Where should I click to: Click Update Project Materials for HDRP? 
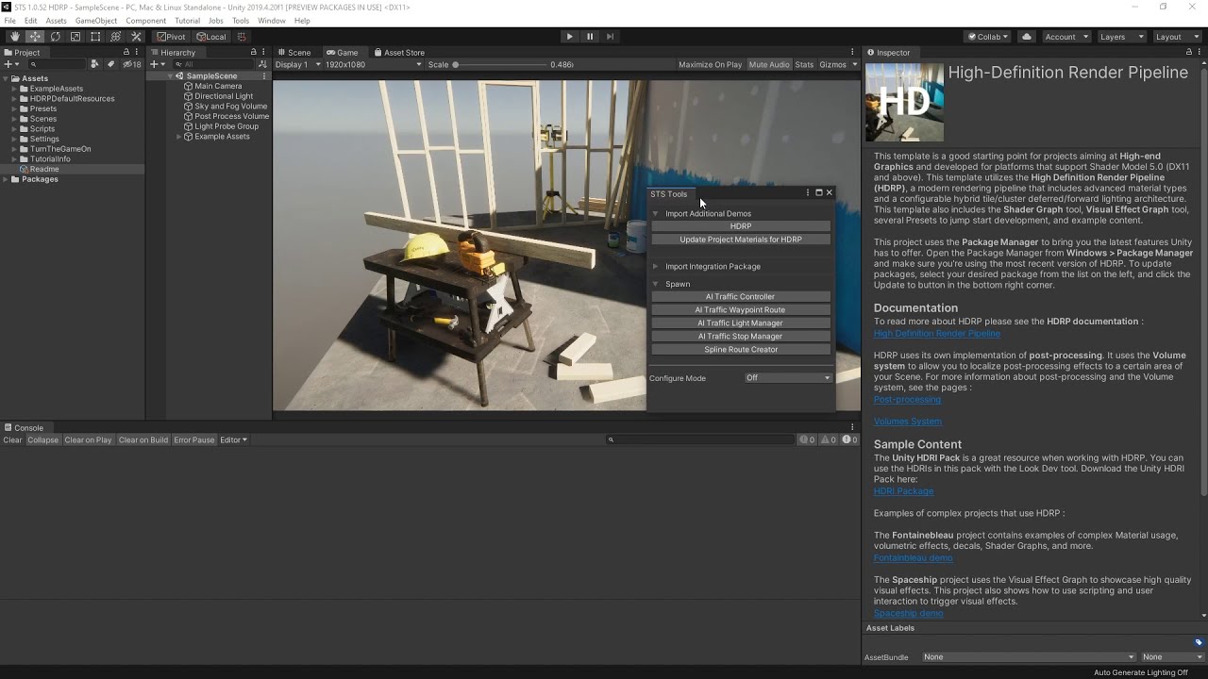(x=741, y=240)
